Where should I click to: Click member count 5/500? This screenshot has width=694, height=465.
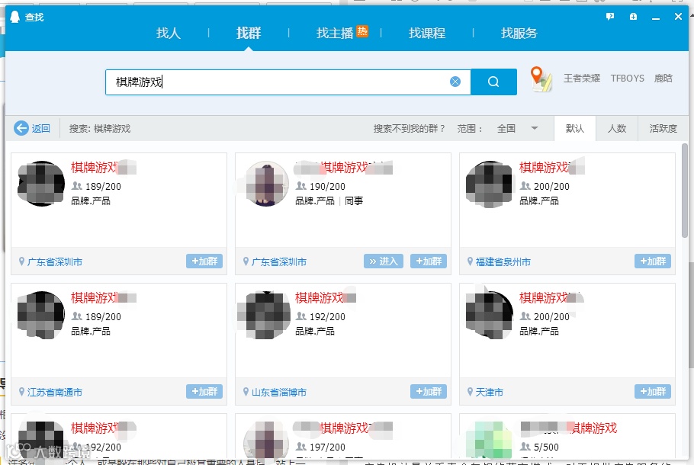coord(546,447)
